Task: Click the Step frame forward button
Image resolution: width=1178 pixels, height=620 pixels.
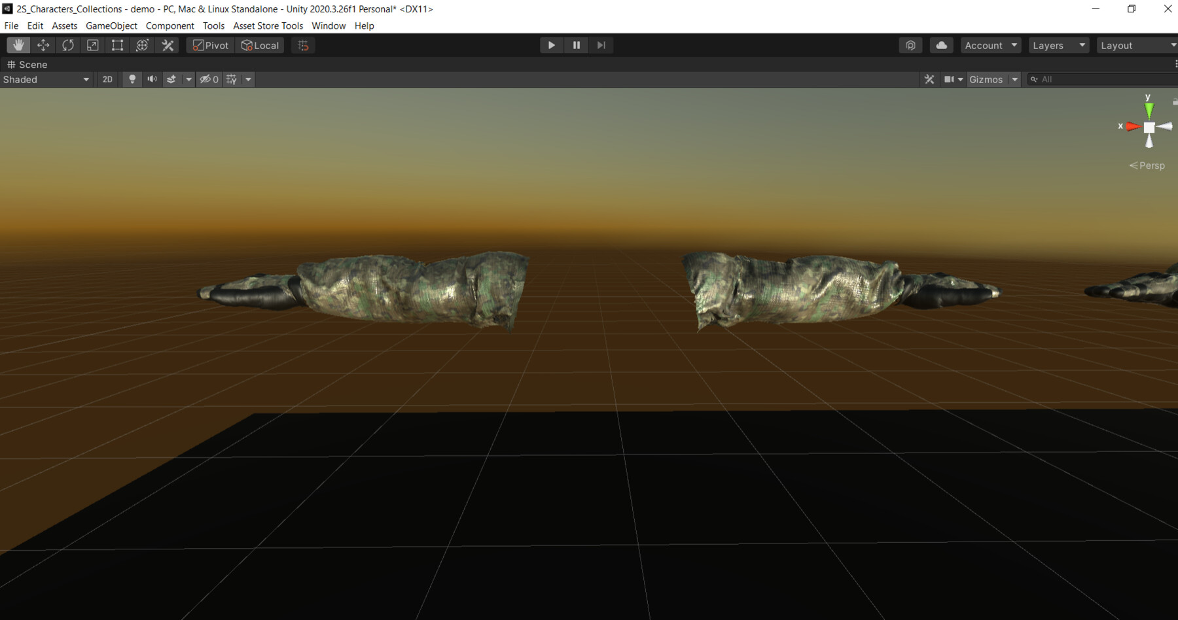Action: click(601, 45)
